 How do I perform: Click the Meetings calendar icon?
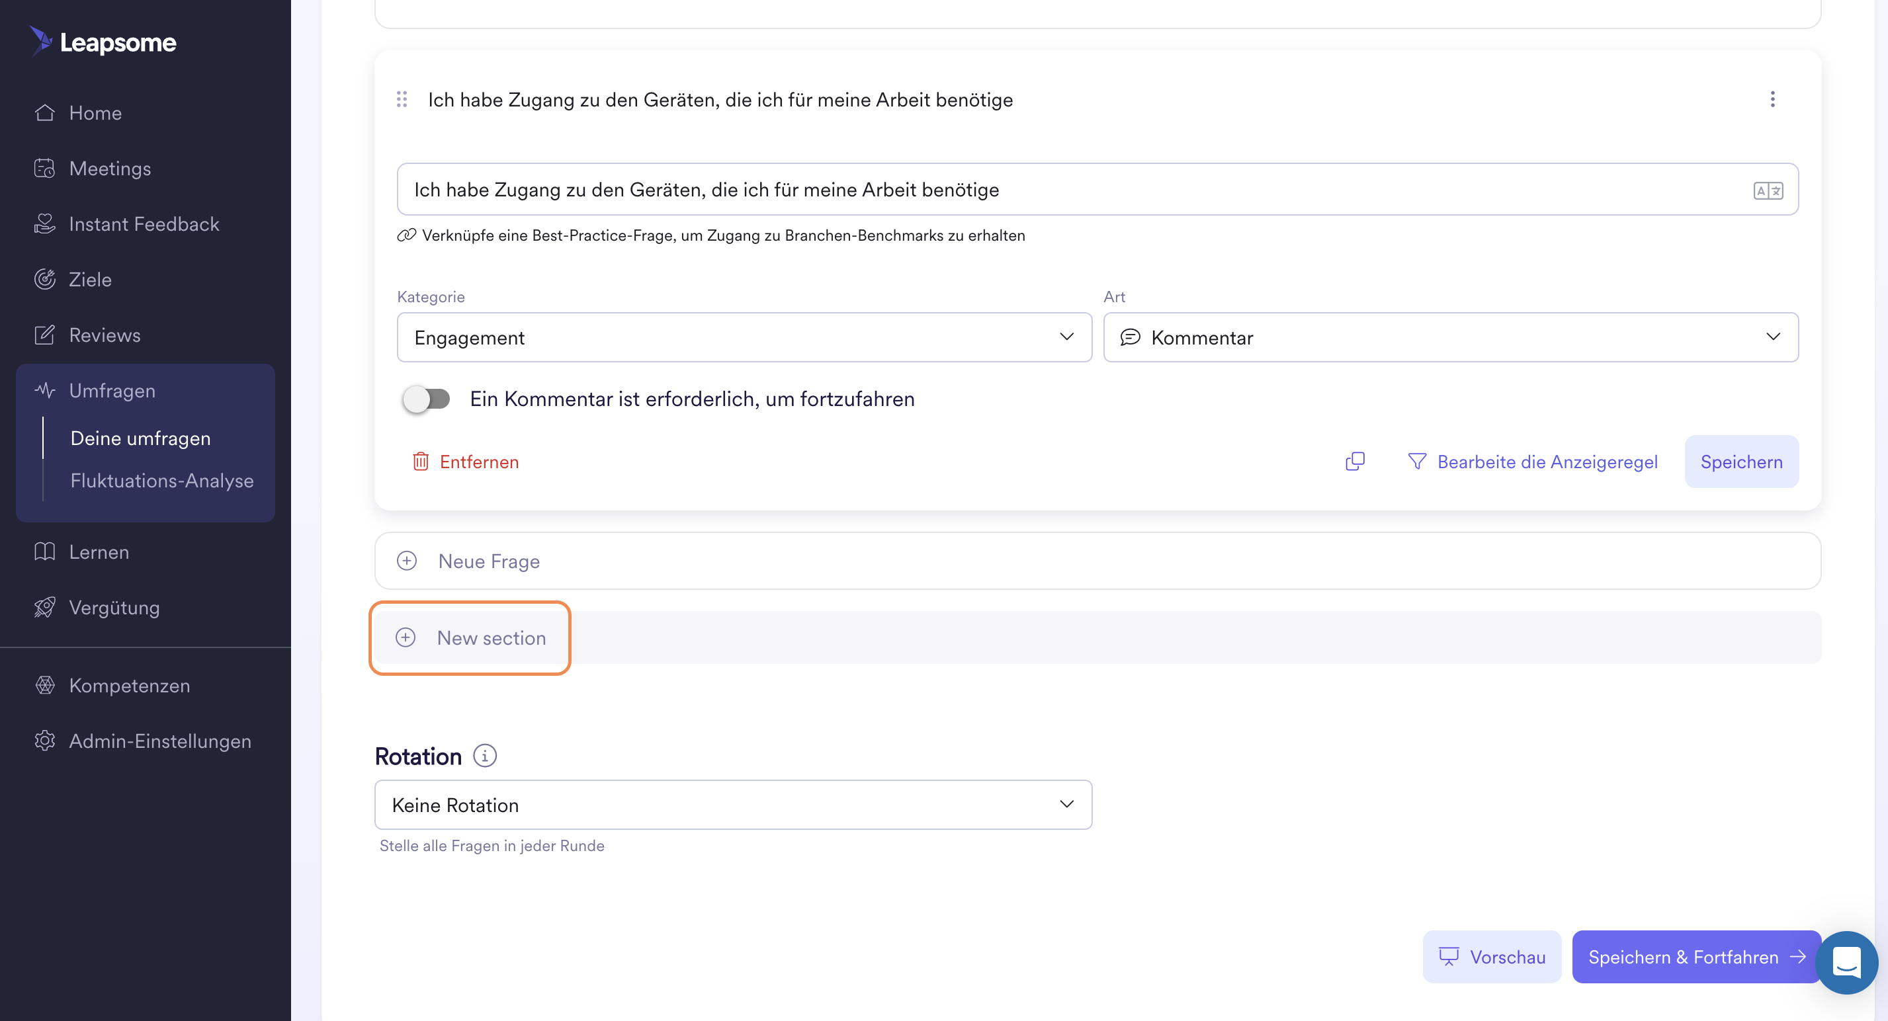(x=45, y=168)
